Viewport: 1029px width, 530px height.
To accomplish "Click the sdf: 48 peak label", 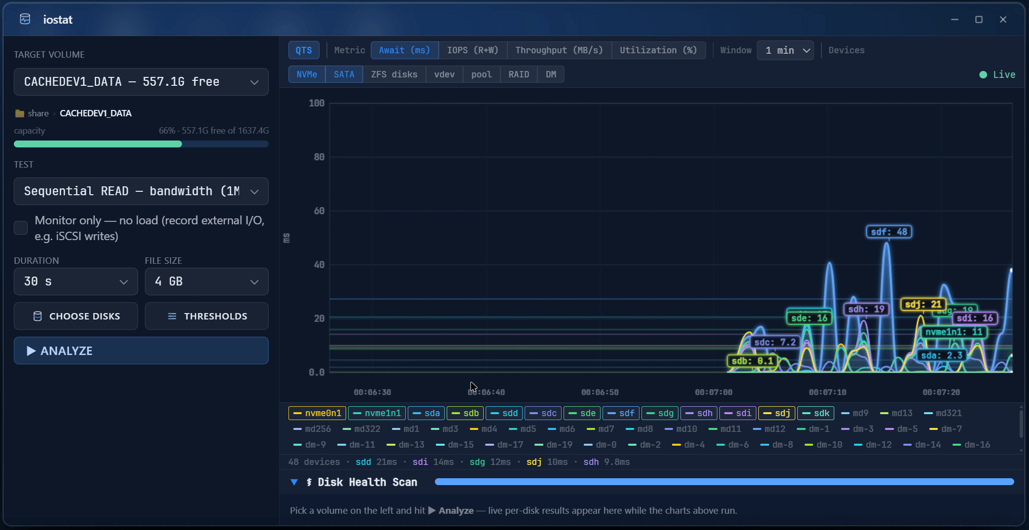I will 889,232.
